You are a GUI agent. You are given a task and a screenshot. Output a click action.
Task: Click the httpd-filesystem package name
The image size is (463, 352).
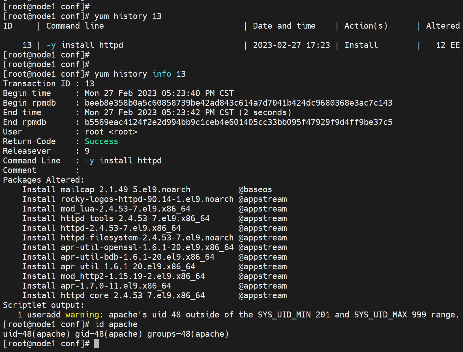point(147,238)
